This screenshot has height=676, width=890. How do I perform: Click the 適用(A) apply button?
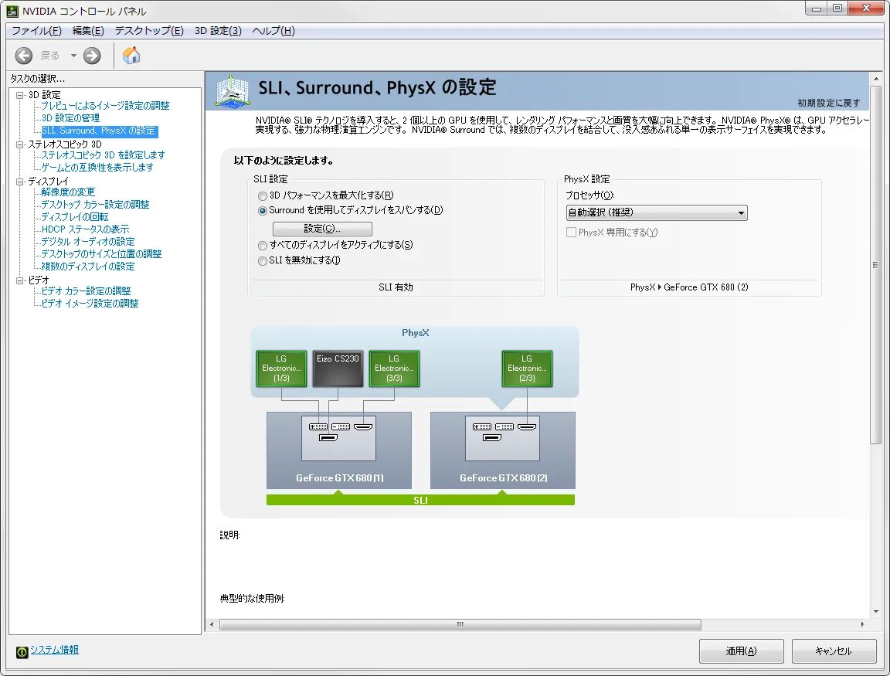point(742,651)
